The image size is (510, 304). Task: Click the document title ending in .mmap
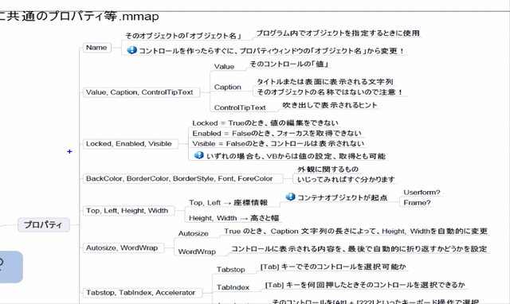pyautogui.click(x=79, y=16)
